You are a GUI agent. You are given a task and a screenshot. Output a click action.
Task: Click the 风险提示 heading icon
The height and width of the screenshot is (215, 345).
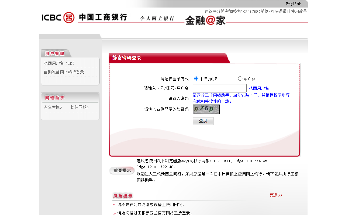point(123,196)
